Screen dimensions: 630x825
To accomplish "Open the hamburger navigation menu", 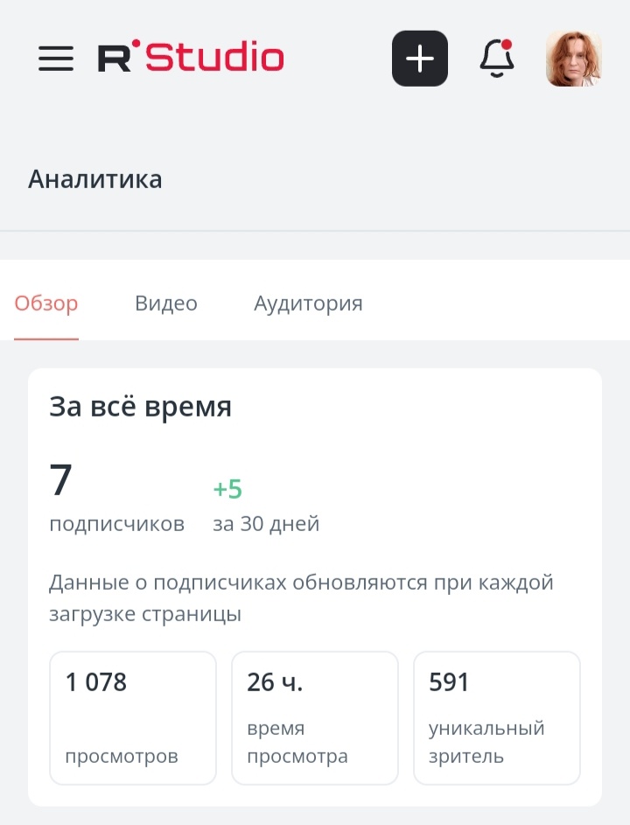I will [55, 59].
